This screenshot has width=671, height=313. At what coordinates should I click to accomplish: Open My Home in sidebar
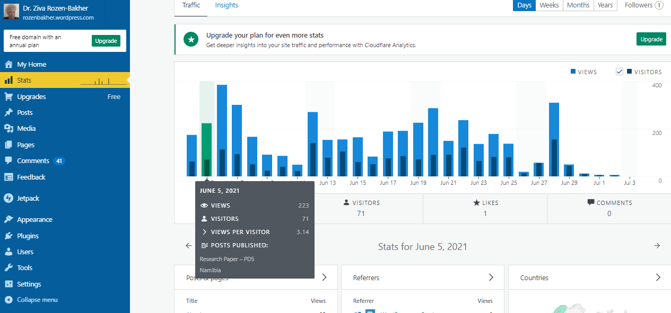tap(65, 64)
